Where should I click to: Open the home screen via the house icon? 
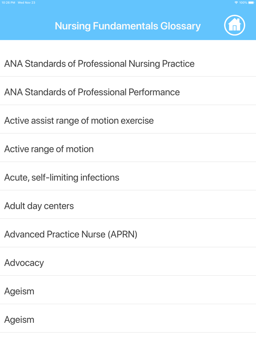tap(234, 25)
